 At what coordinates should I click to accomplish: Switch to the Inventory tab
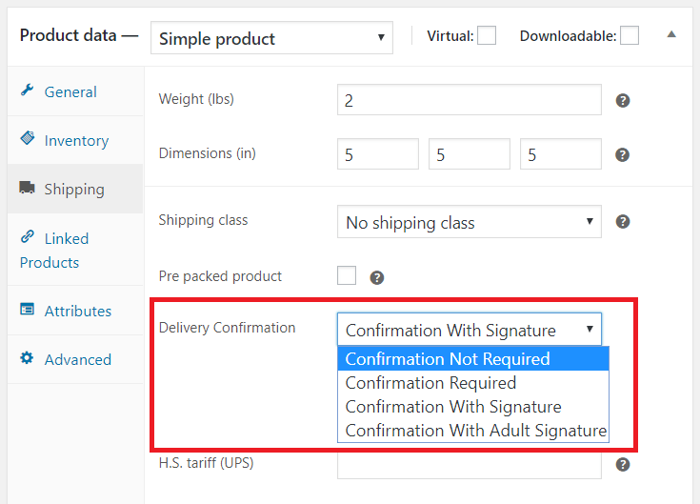[x=75, y=140]
